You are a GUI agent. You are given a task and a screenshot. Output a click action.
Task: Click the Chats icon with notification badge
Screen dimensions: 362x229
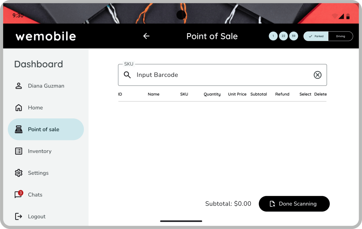[18, 195]
